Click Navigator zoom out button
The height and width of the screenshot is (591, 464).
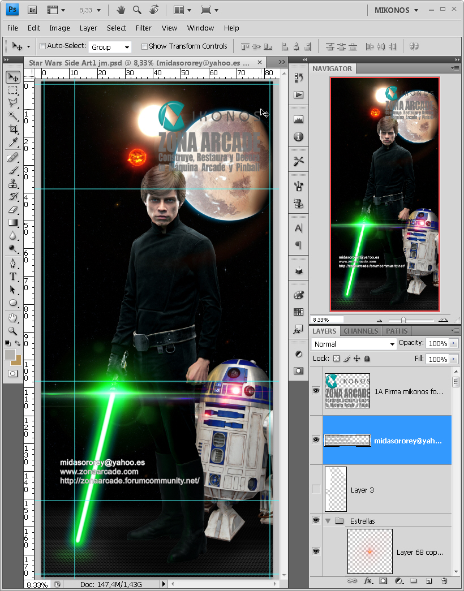pyautogui.click(x=380, y=320)
